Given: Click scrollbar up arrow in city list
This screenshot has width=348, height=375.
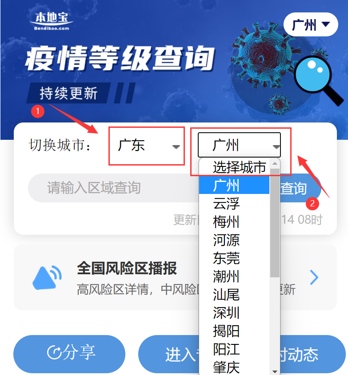Looking at the screenshot, I should point(275,164).
